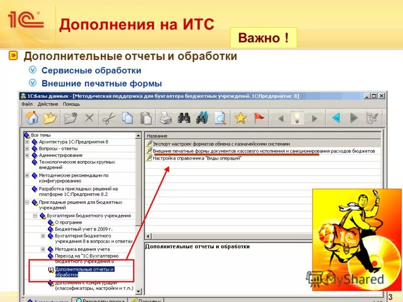Click the printer icon
This screenshot has height=302, width=403.
(166, 118)
